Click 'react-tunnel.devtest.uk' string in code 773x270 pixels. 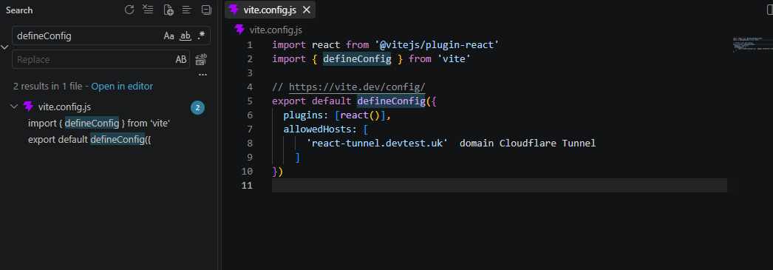[377, 144]
